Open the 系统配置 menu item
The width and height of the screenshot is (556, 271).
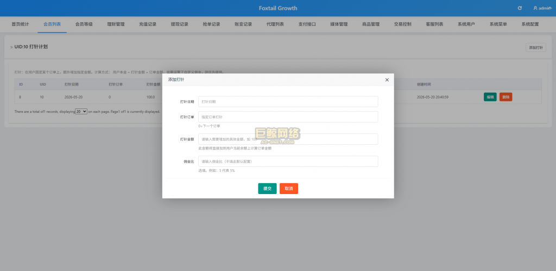click(530, 24)
